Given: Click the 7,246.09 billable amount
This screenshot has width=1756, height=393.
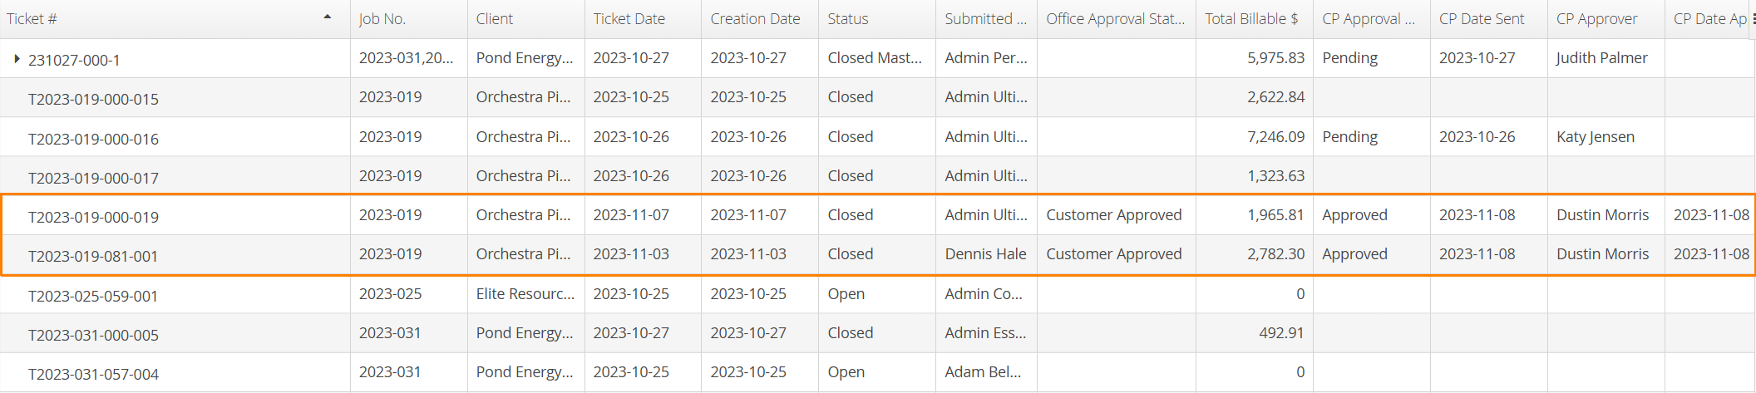Looking at the screenshot, I should click(x=1276, y=137).
